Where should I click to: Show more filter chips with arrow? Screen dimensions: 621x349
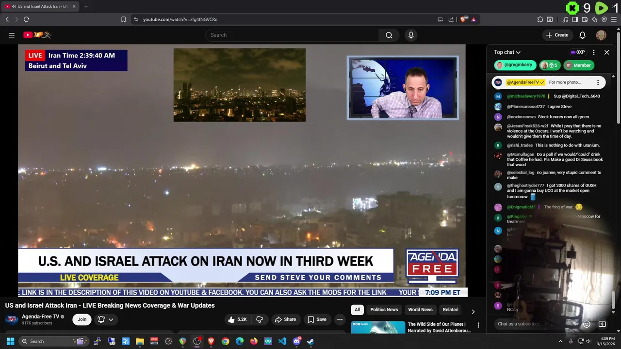pos(473,312)
